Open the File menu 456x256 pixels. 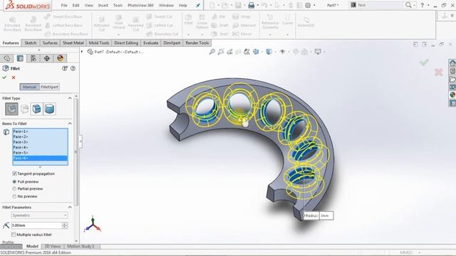pos(64,5)
